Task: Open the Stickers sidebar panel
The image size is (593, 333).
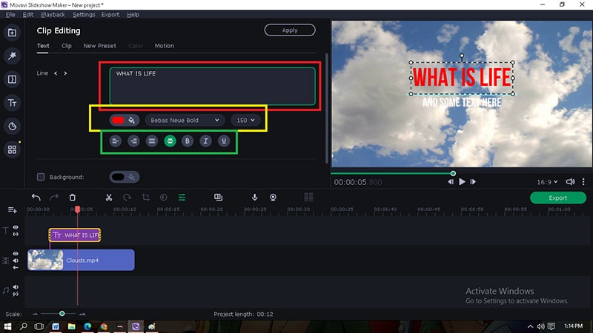Action: [12, 126]
